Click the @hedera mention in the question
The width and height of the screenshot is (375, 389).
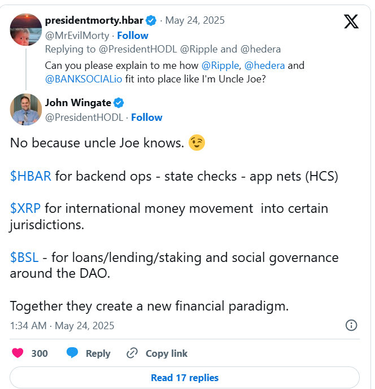[264, 65]
